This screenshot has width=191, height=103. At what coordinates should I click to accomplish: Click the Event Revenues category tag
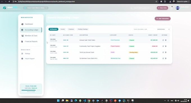(115, 40)
